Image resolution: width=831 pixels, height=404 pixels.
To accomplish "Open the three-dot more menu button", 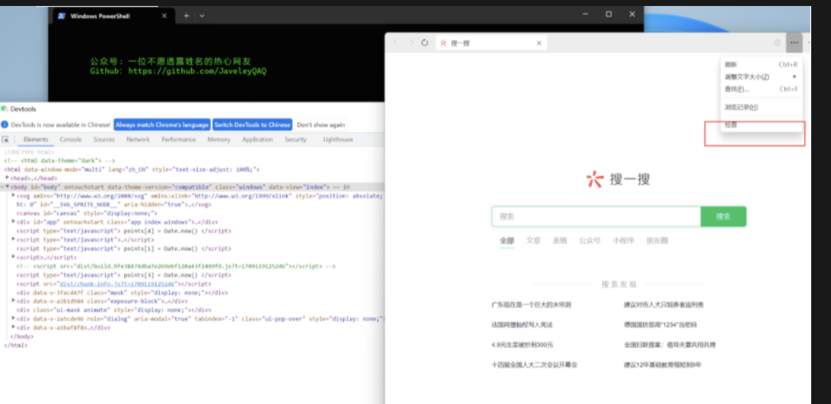I will click(794, 43).
